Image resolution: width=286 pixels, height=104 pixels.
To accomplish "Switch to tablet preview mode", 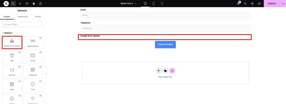I will click(154, 3).
